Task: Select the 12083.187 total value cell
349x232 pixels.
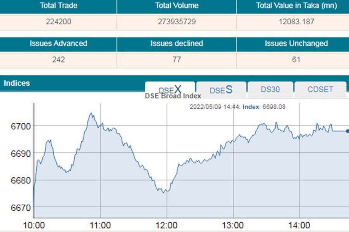Action: (296, 22)
